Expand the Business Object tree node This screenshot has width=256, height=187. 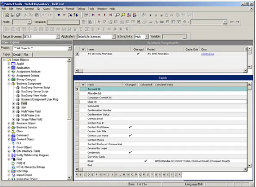click(x=9, y=123)
